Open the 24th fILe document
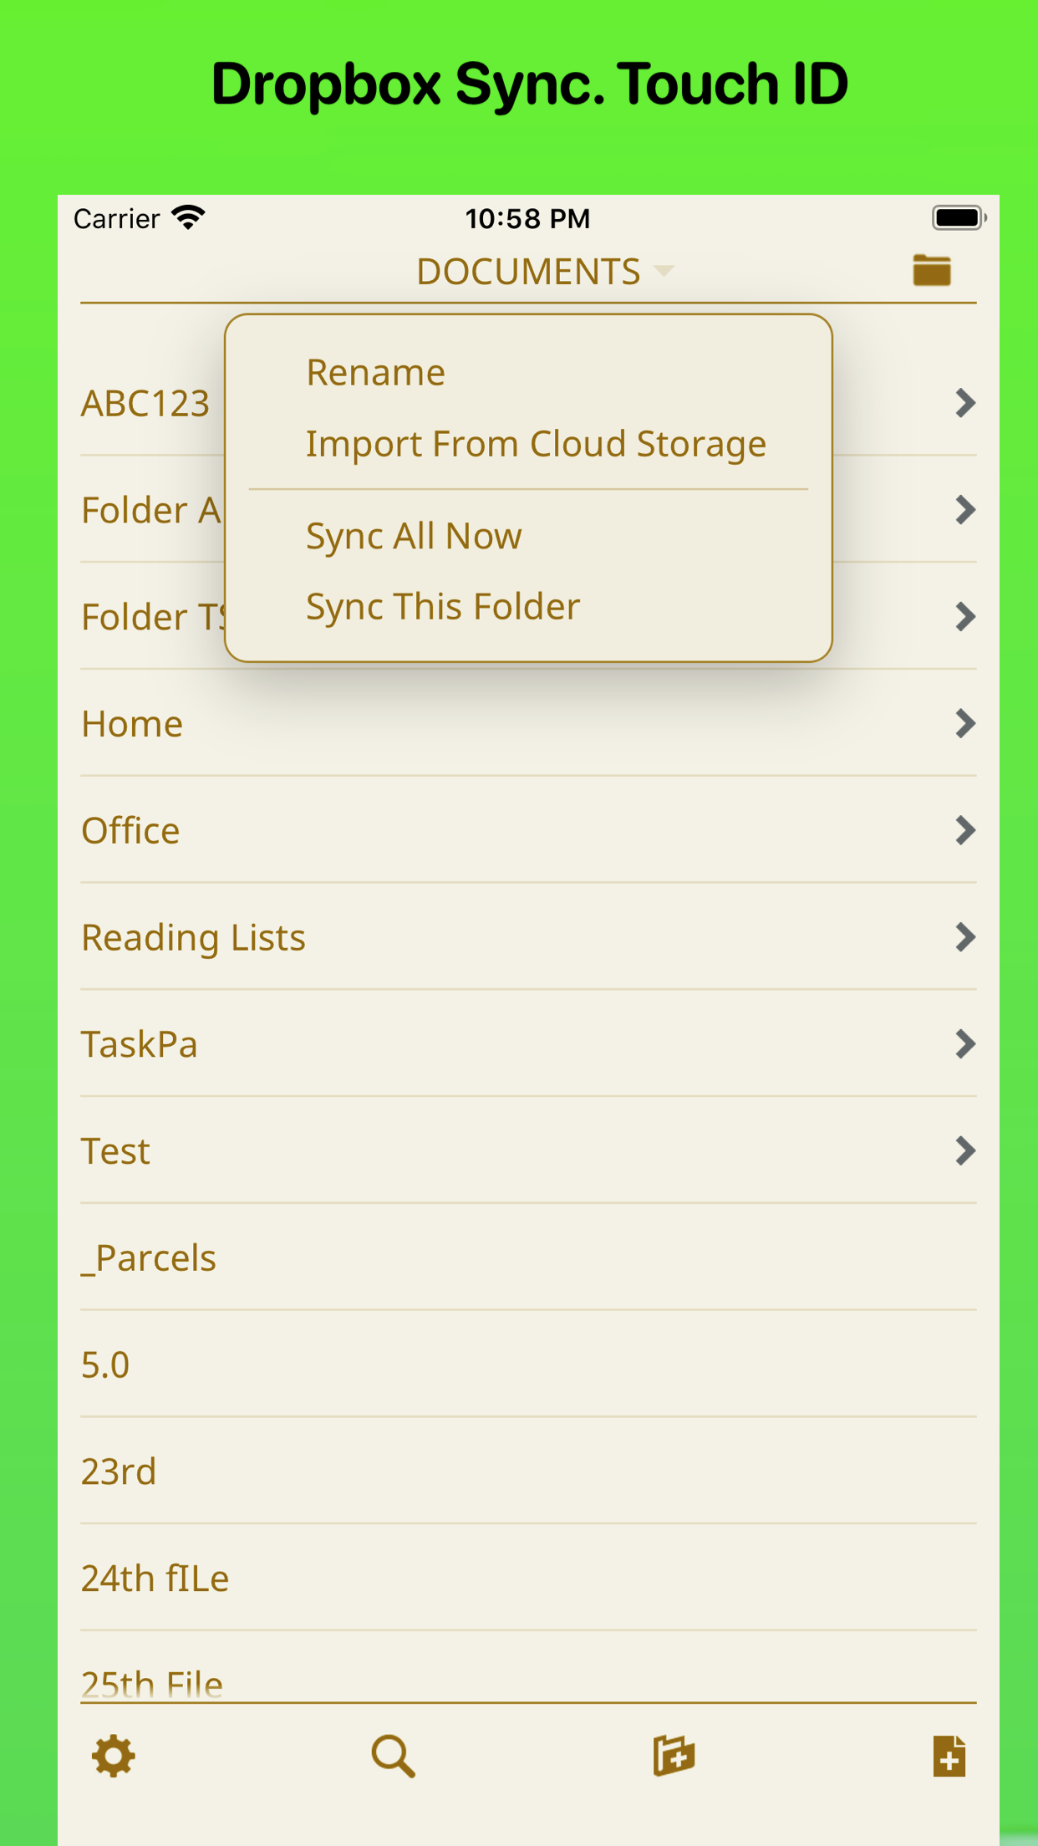 click(155, 1578)
